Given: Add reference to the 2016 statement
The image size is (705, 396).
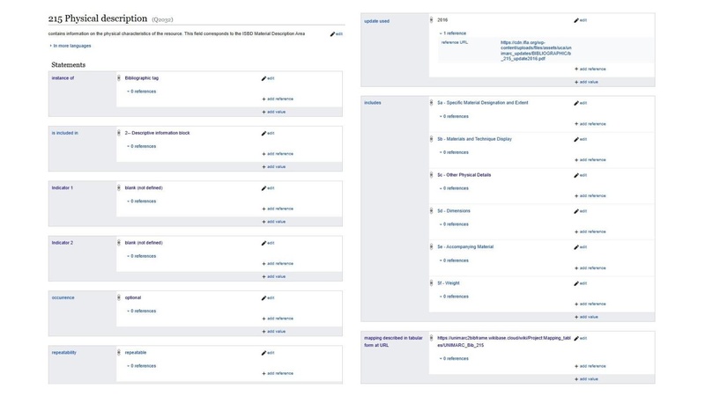Looking at the screenshot, I should coord(590,70).
